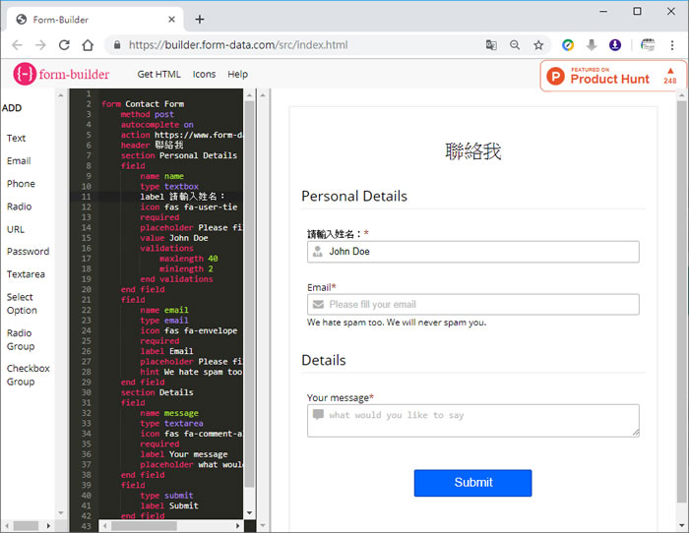Click the code editor vertical scrollbar
The width and height of the screenshot is (689, 533).
pyautogui.click(x=249, y=294)
